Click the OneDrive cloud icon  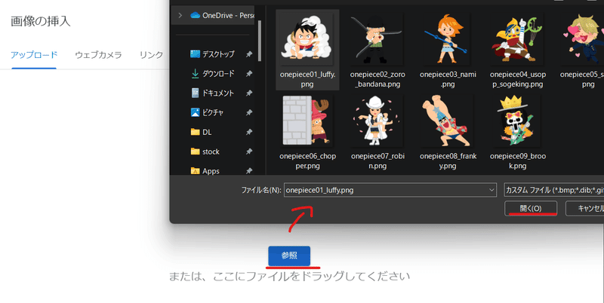pyautogui.click(x=196, y=15)
